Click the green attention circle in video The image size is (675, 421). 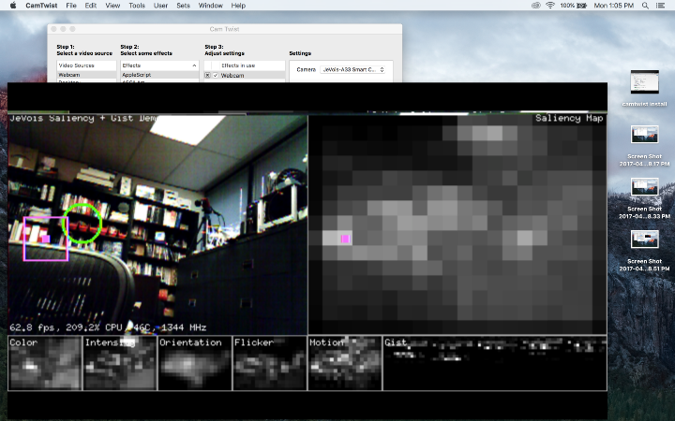pyautogui.click(x=82, y=224)
